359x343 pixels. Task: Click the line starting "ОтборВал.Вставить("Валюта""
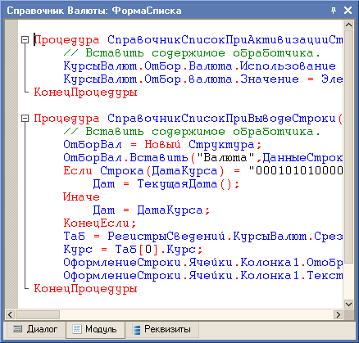point(202,158)
